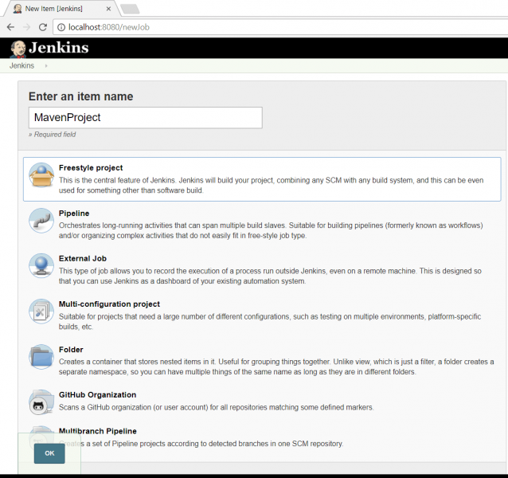Choose the Pipeline pipe icon
508x478 pixels.
pyautogui.click(x=41, y=221)
